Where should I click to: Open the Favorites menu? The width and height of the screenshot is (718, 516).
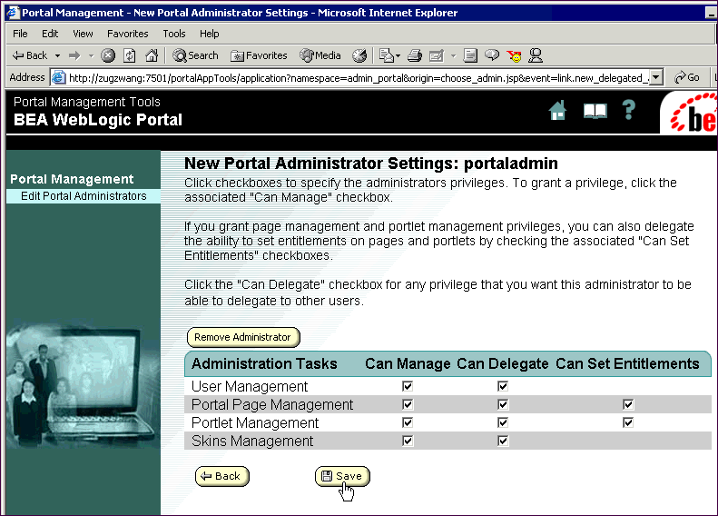click(128, 34)
